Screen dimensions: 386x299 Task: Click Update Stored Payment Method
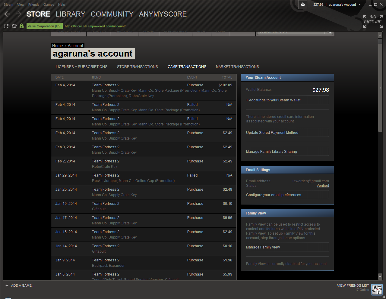pyautogui.click(x=287, y=133)
